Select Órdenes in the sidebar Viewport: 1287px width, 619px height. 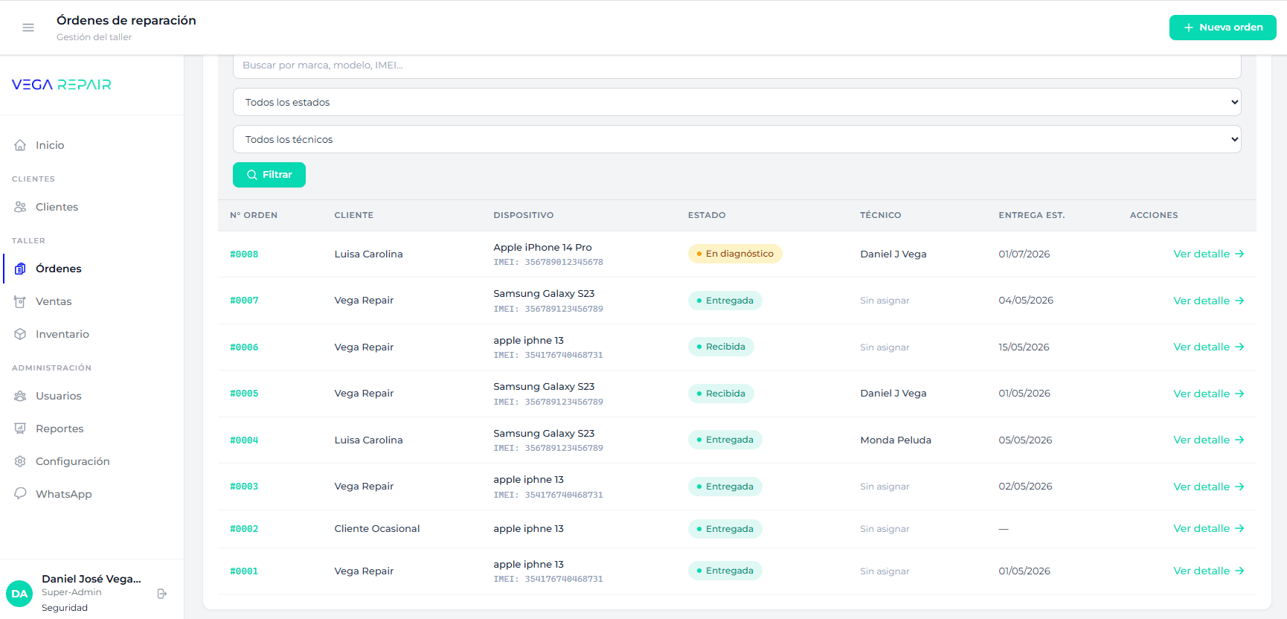coord(92,269)
